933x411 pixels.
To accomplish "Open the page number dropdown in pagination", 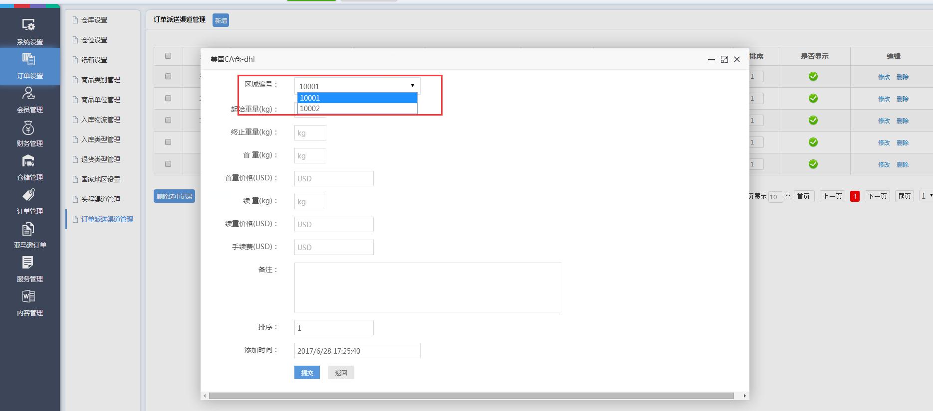I will coord(926,196).
